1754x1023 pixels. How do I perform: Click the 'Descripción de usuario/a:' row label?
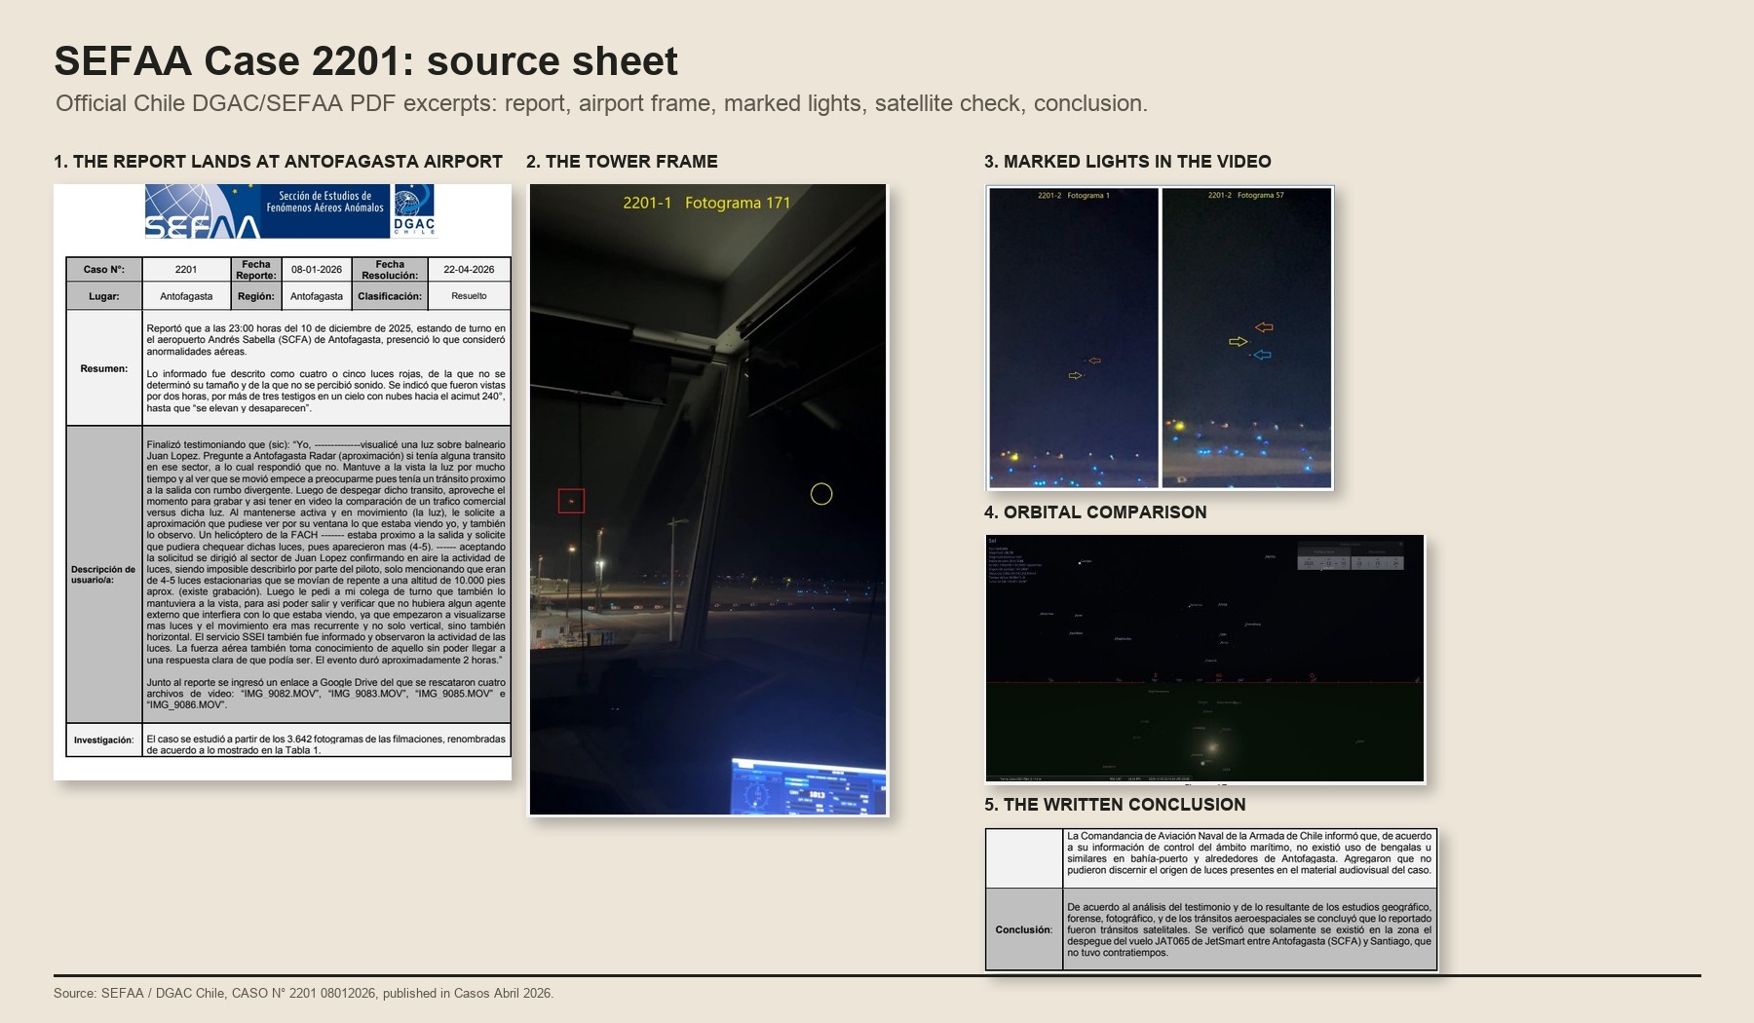pyautogui.click(x=104, y=575)
